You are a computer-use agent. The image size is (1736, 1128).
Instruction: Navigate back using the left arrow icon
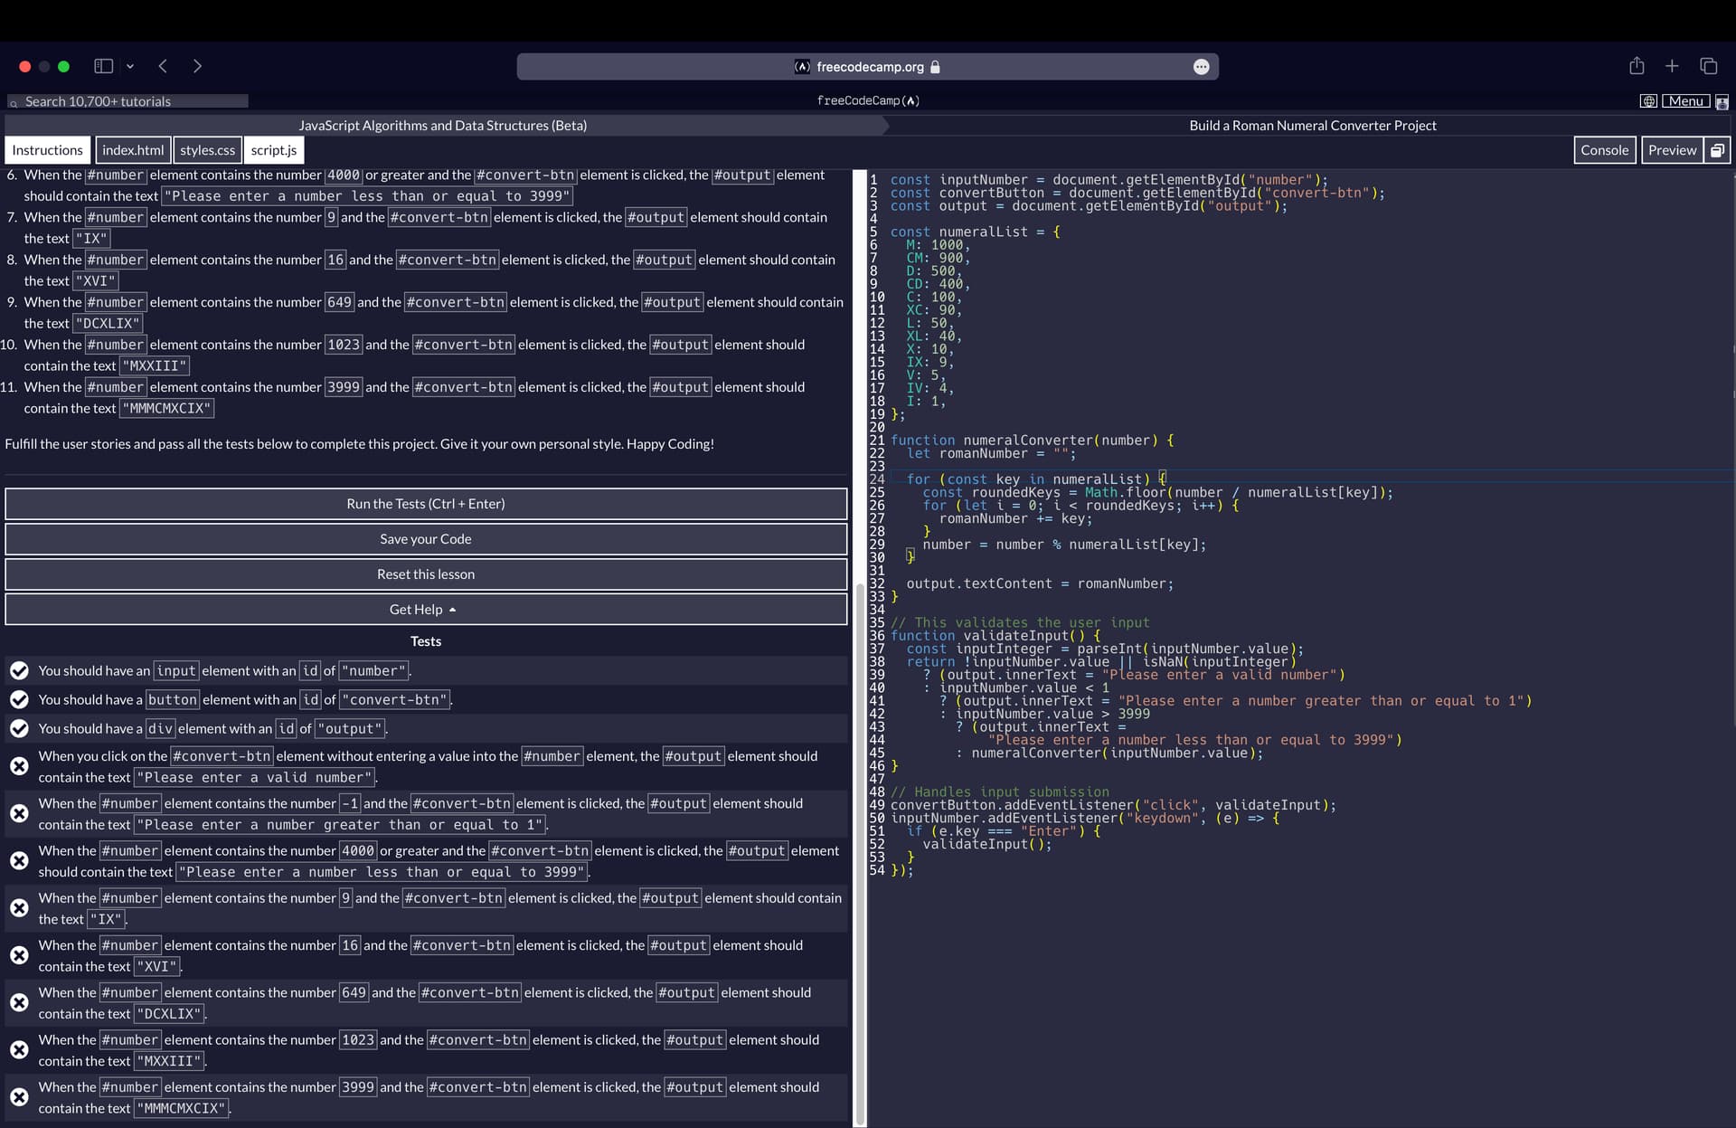pyautogui.click(x=163, y=66)
